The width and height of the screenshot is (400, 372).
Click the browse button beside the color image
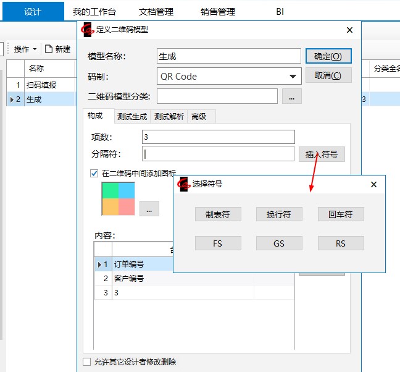click(x=149, y=209)
